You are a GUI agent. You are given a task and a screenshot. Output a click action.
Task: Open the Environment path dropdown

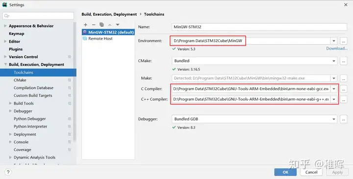pyautogui.click(x=334, y=41)
